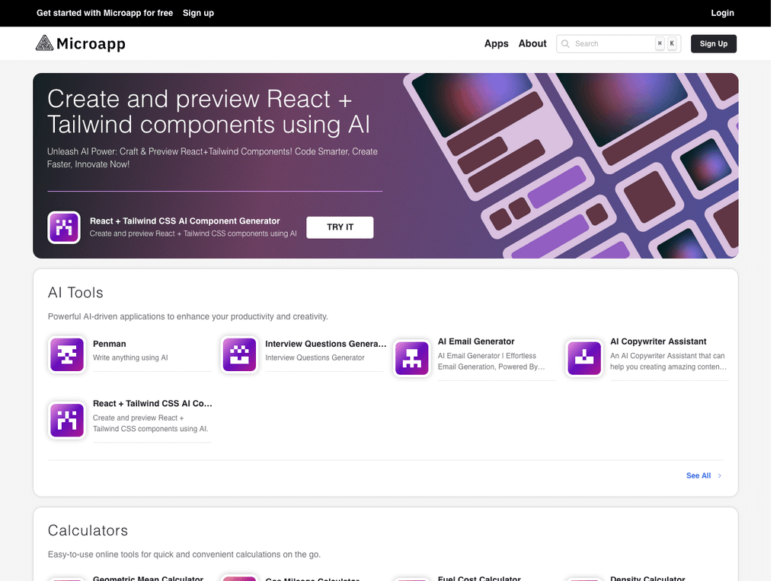Image resolution: width=780 pixels, height=581 pixels.
Task: Click the Login link
Action: point(721,13)
